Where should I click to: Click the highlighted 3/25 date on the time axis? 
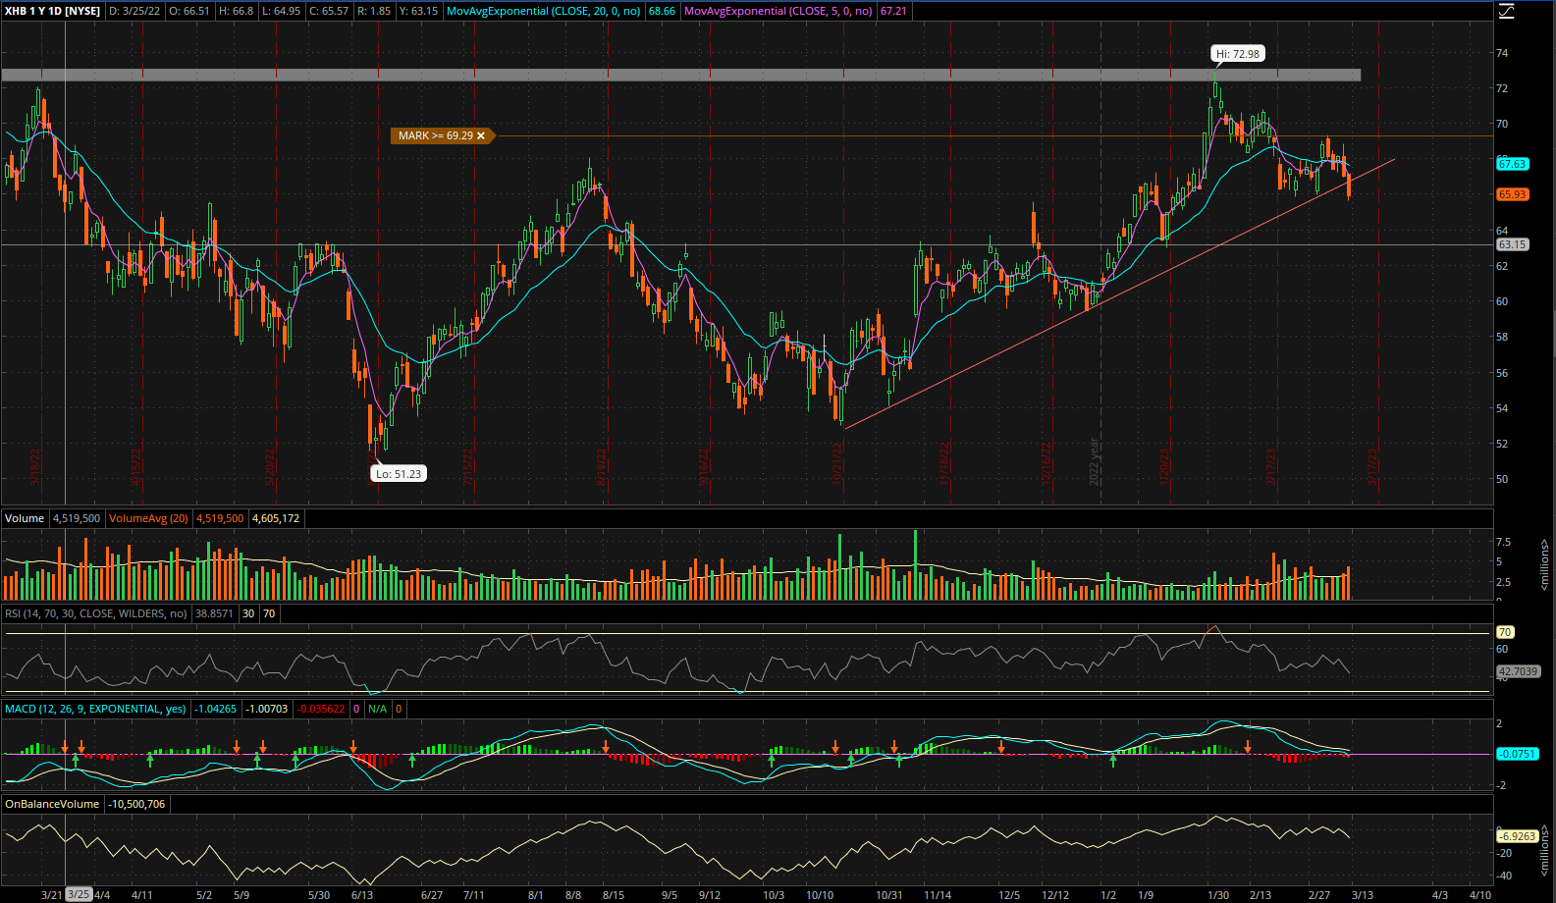[79, 894]
